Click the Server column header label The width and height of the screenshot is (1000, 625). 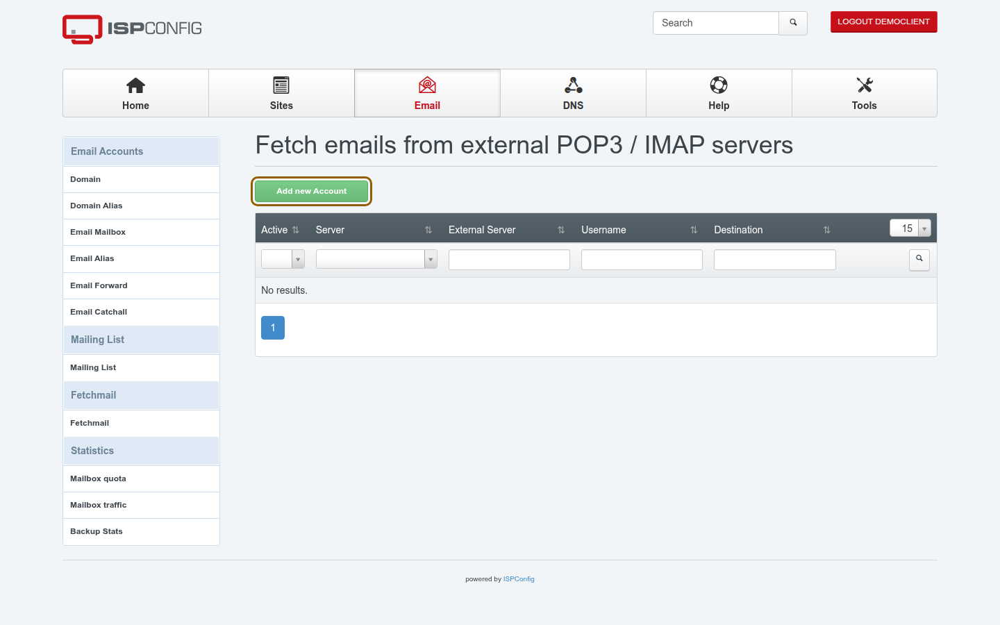pos(330,230)
